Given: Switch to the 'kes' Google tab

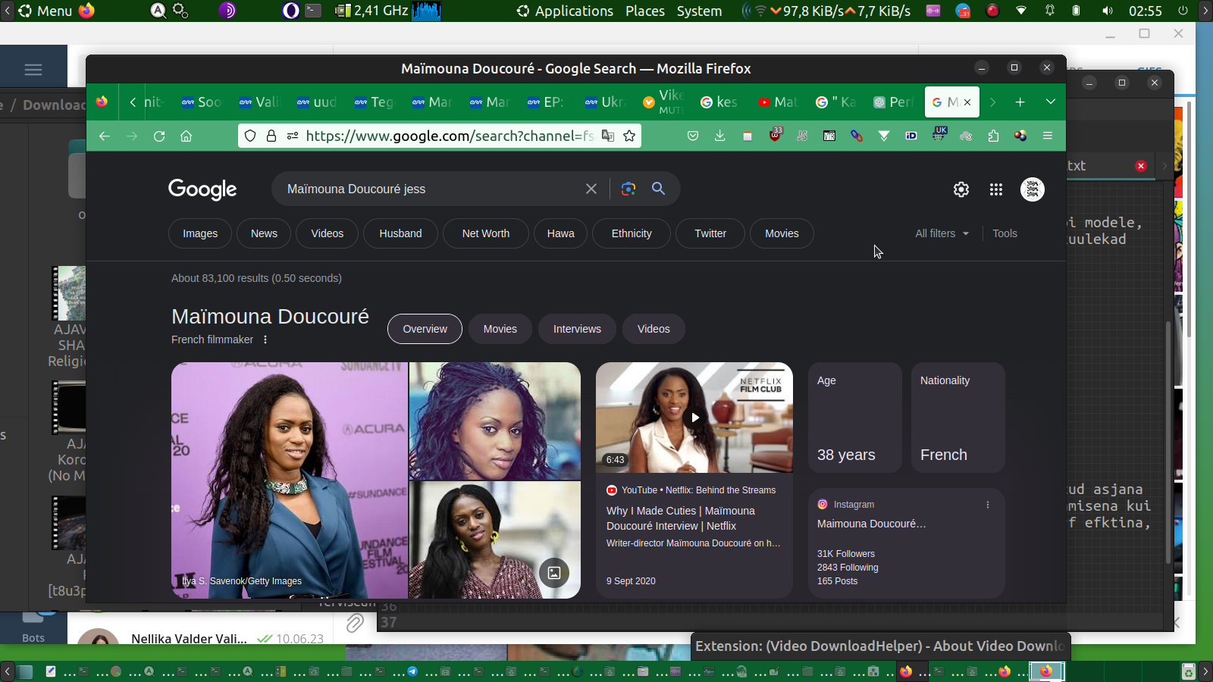Looking at the screenshot, I should pos(720,102).
